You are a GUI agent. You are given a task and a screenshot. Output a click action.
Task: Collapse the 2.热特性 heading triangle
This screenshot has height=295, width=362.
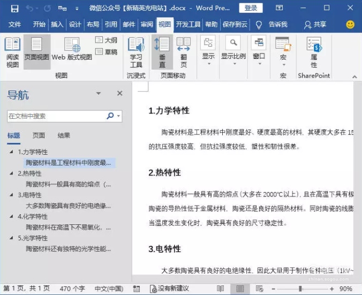pos(11,173)
